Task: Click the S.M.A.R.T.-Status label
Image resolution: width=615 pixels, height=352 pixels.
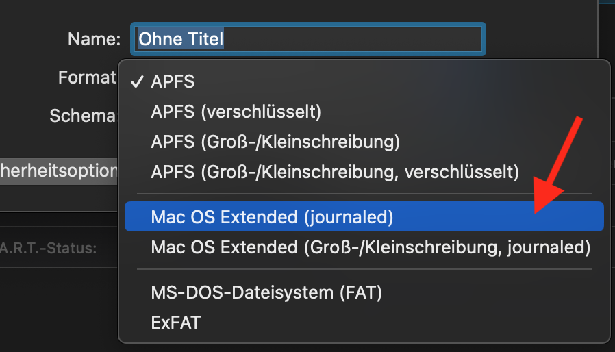Action: (x=48, y=247)
